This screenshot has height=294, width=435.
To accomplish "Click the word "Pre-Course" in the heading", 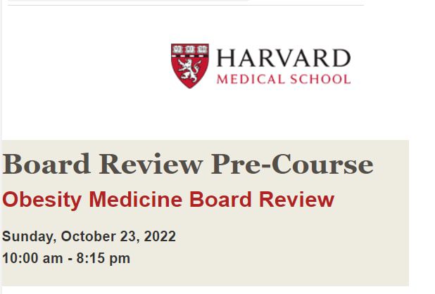I will 291,165.
